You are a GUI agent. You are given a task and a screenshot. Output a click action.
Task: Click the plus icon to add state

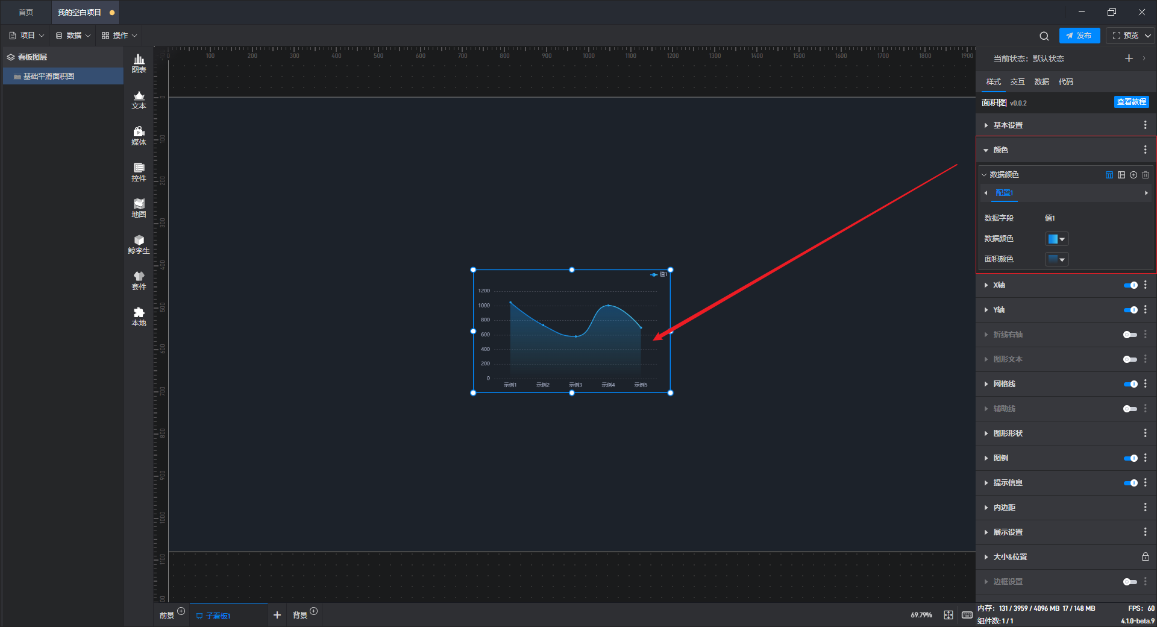coord(1129,58)
